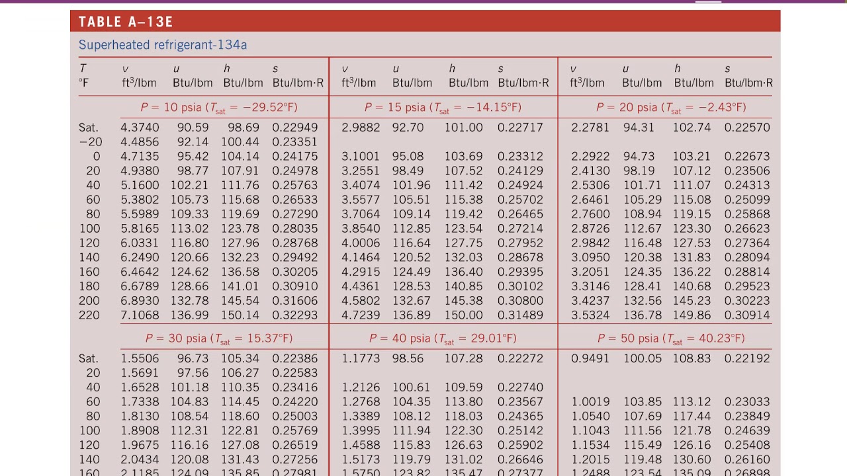Click the specific volume value 0.9491
847x476 pixels.
(x=590, y=358)
